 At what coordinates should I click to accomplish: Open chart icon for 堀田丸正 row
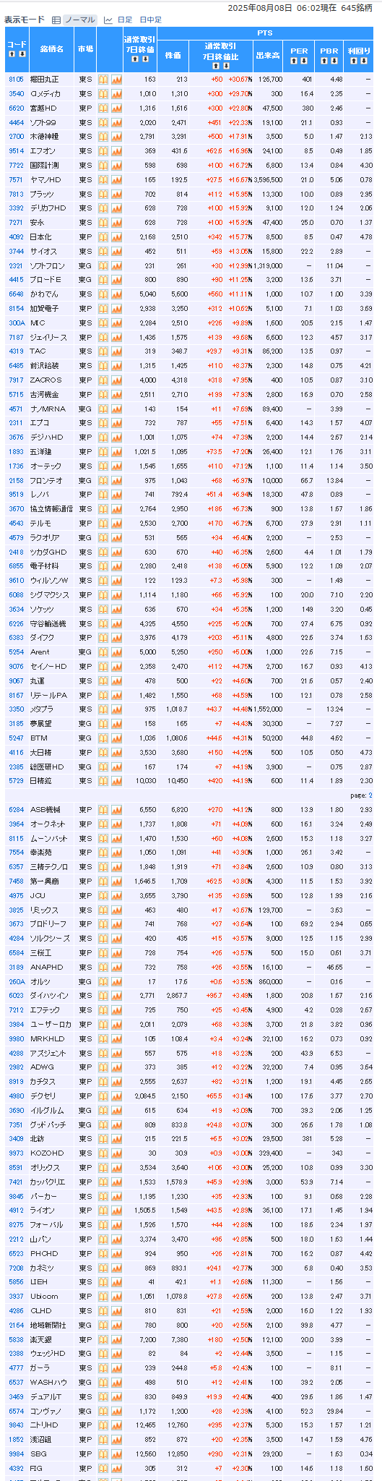(x=116, y=80)
